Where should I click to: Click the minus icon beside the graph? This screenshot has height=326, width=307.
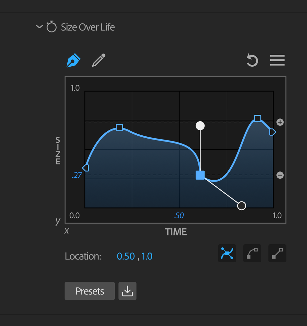[280, 175]
